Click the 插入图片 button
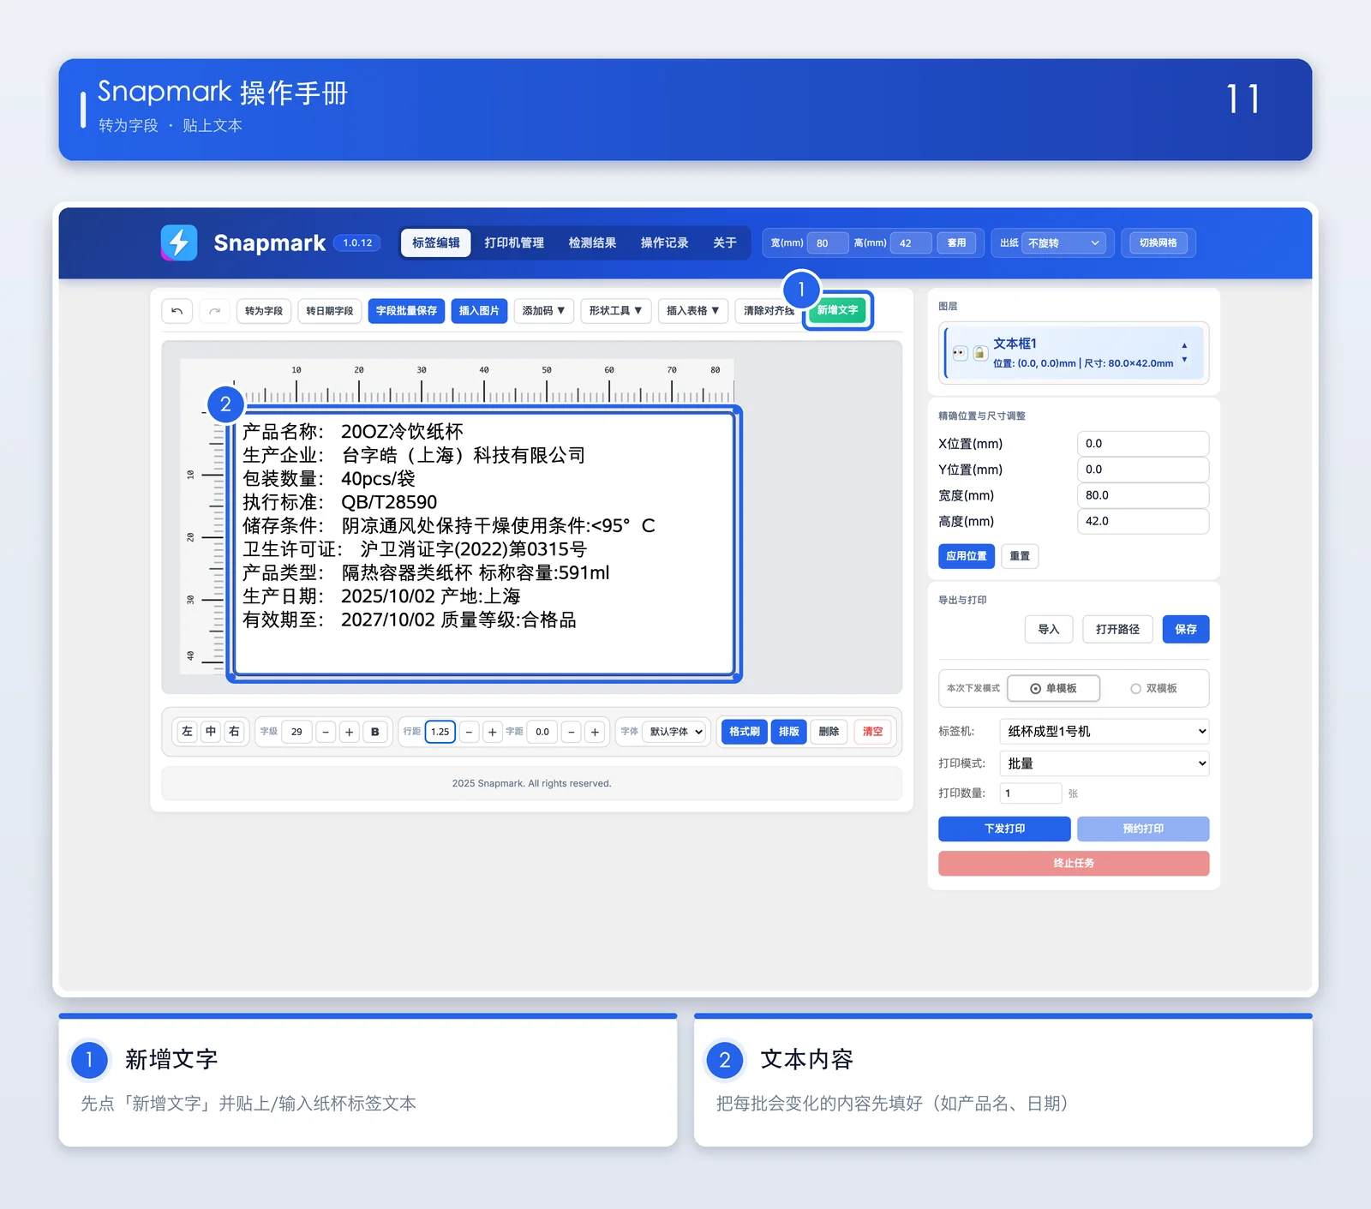This screenshot has width=1371, height=1209. 479,311
